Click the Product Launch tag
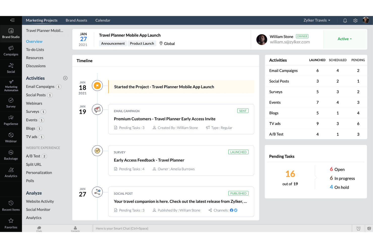This screenshot has height=248, width=373. point(142,43)
